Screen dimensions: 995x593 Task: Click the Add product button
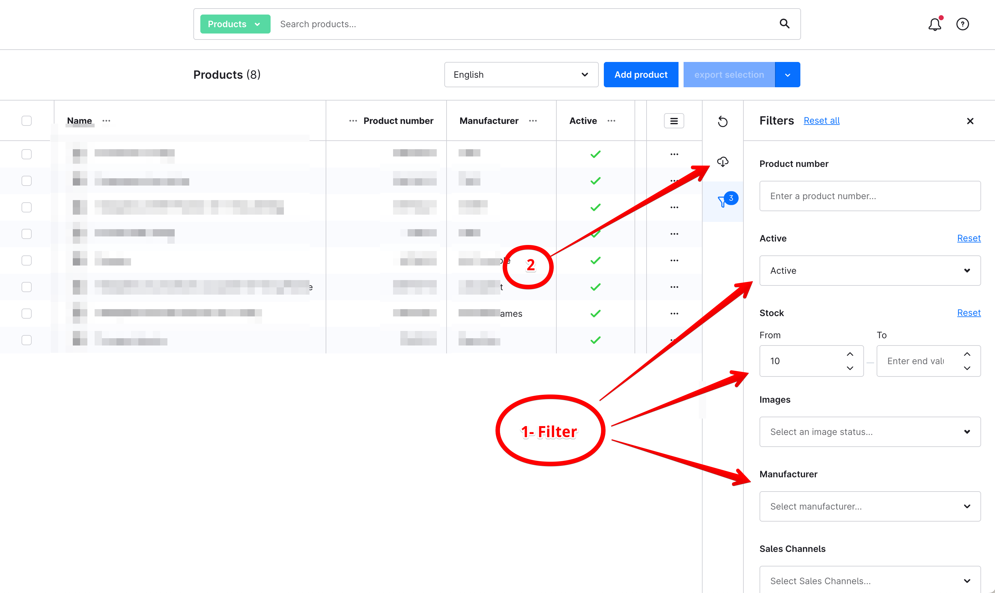point(641,75)
